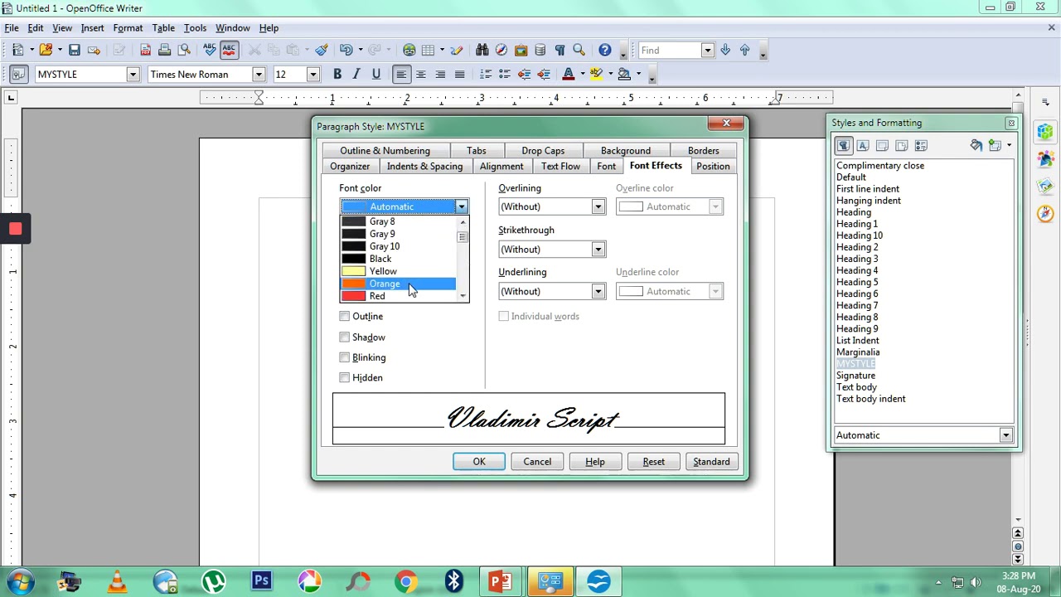
Task: Open the Underlining dropdown
Action: point(598,291)
